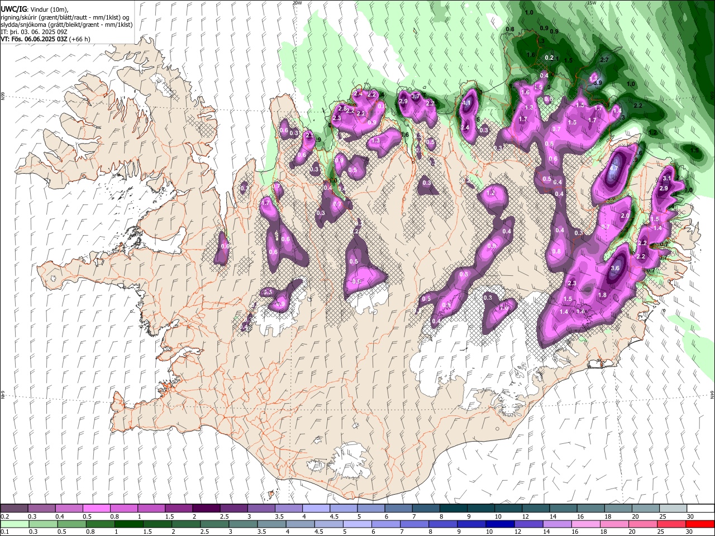
Task: Pick the darkest purple swatch between 2 and 2.5 in the snow legend
Action: click(206, 509)
